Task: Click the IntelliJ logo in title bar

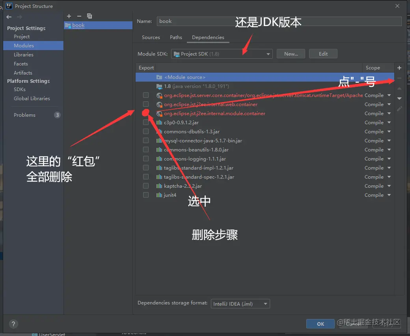Action: coord(9,6)
